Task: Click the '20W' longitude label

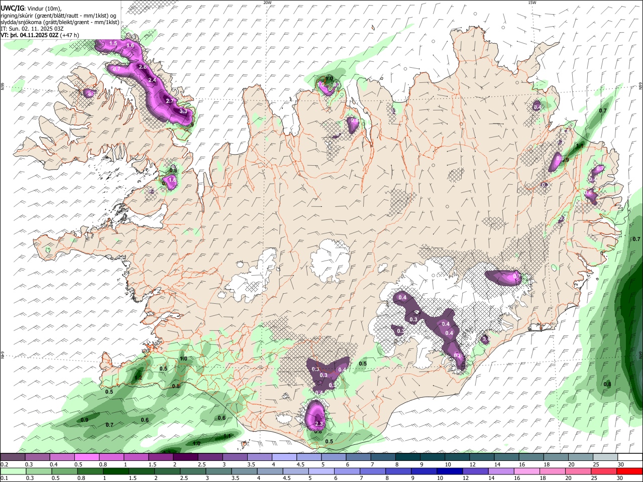Action: [267, 3]
